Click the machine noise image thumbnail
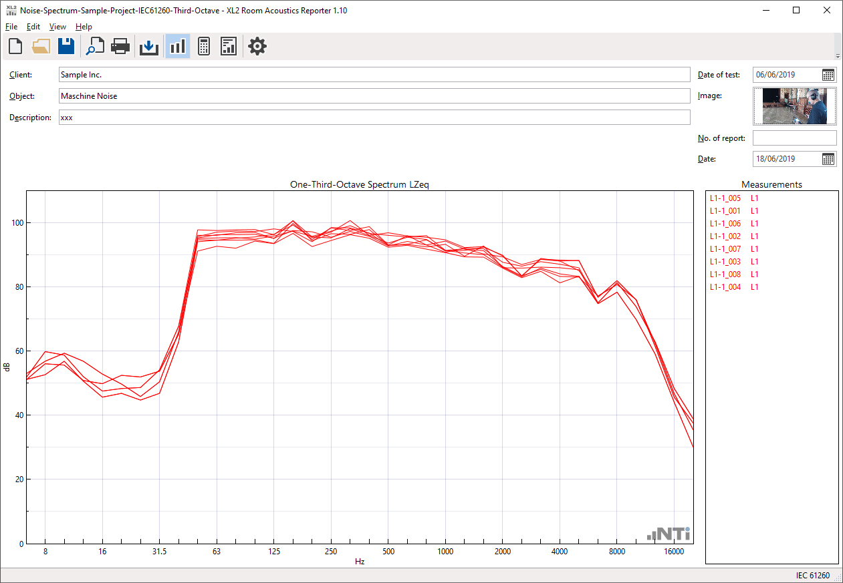This screenshot has height=583, width=843. [x=795, y=106]
